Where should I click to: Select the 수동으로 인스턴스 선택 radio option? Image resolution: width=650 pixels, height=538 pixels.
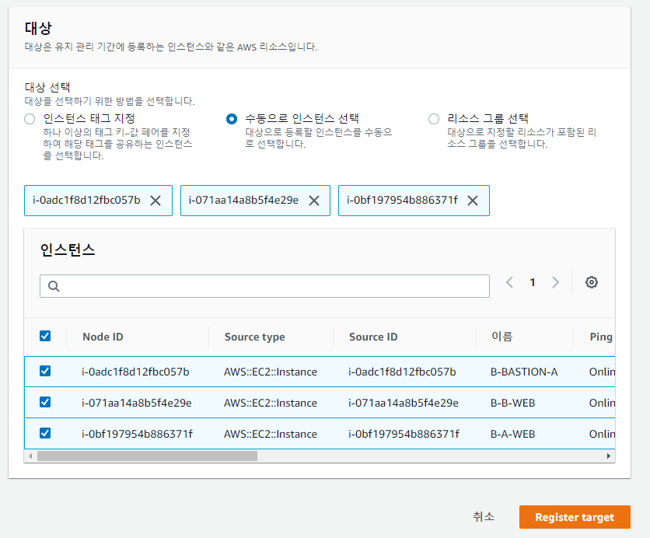coord(232,119)
